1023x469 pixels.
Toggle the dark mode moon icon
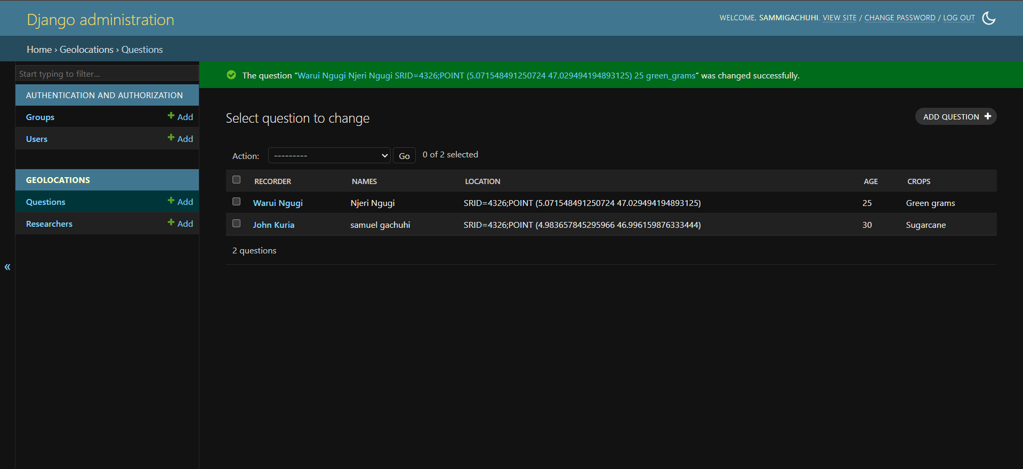pyautogui.click(x=988, y=18)
